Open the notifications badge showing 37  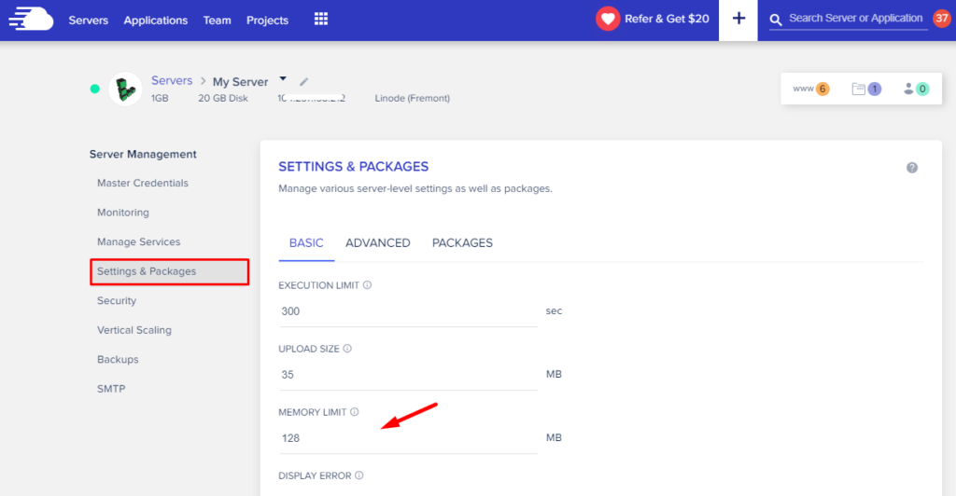[941, 19]
